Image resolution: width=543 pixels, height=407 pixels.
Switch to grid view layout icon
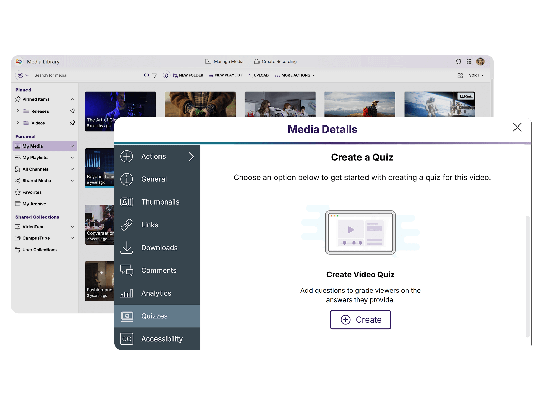coord(460,75)
